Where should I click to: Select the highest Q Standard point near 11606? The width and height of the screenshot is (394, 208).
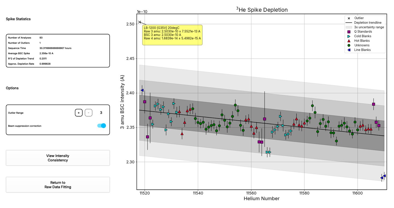tap(373, 104)
